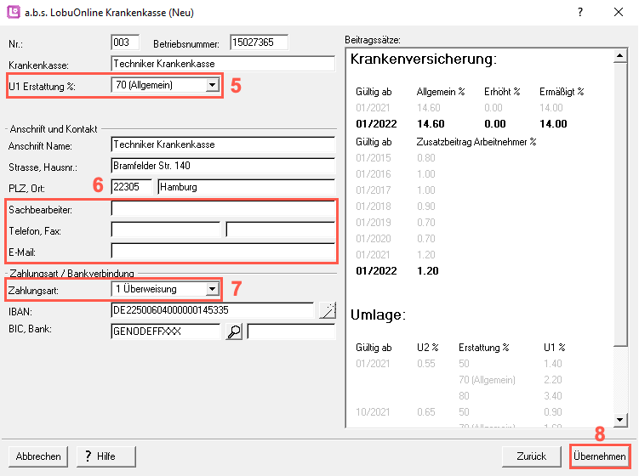Image resolution: width=639 pixels, height=476 pixels.
Task: Click the question mark in the title bar
Action: click(x=580, y=12)
